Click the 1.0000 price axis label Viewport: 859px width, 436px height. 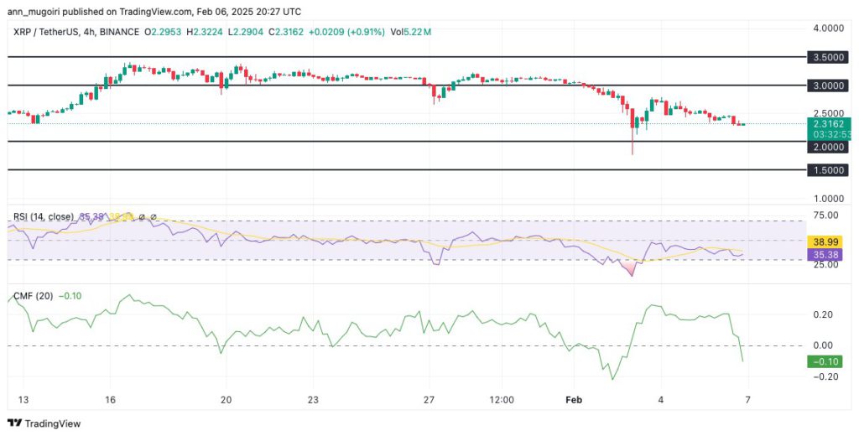tap(829, 199)
